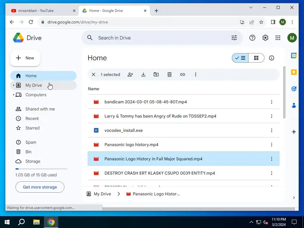The width and height of the screenshot is (304, 228).
Task: Open a new browser tab
Action: pyautogui.click(x=156, y=11)
